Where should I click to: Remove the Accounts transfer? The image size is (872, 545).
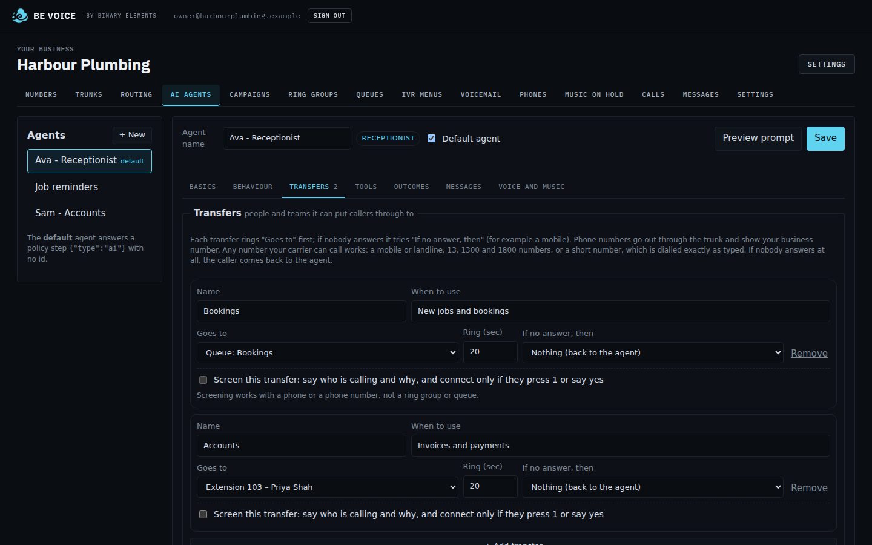(809, 488)
